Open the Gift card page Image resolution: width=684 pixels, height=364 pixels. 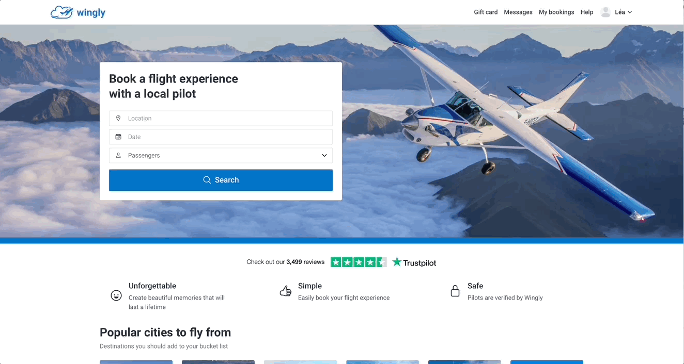coord(486,12)
